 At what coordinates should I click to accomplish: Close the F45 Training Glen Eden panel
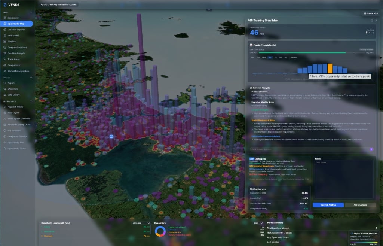376,21
